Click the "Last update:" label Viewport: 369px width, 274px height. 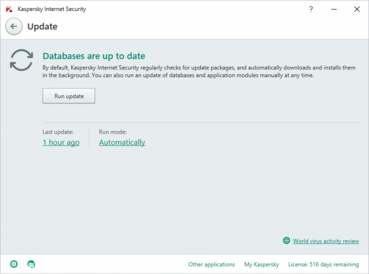58,132
